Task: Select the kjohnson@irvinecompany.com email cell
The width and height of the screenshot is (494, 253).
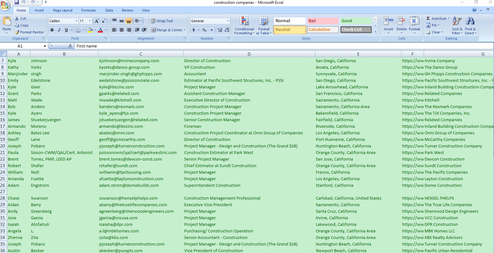Action: (x=129, y=61)
